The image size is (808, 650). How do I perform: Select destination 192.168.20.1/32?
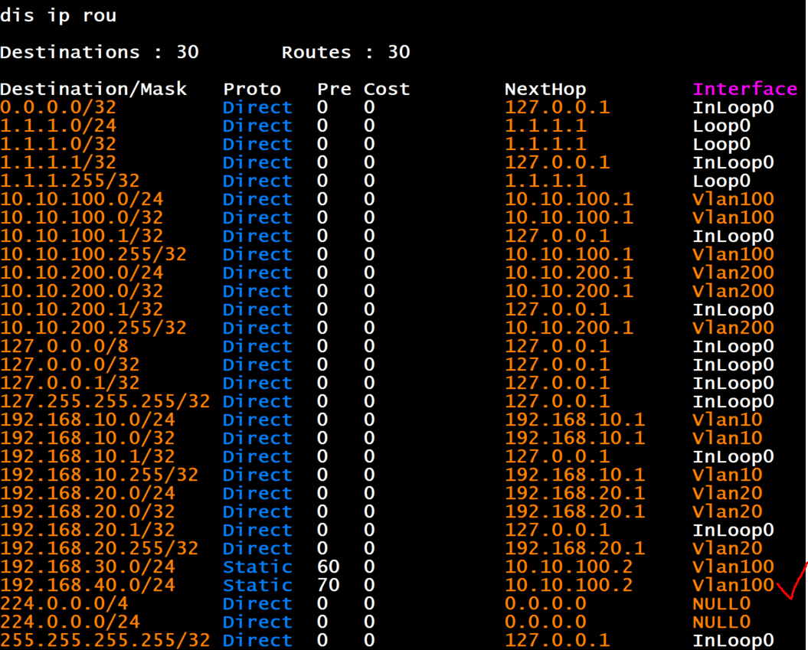coord(87,530)
